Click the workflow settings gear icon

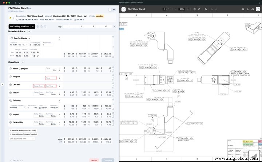click(38, 27)
